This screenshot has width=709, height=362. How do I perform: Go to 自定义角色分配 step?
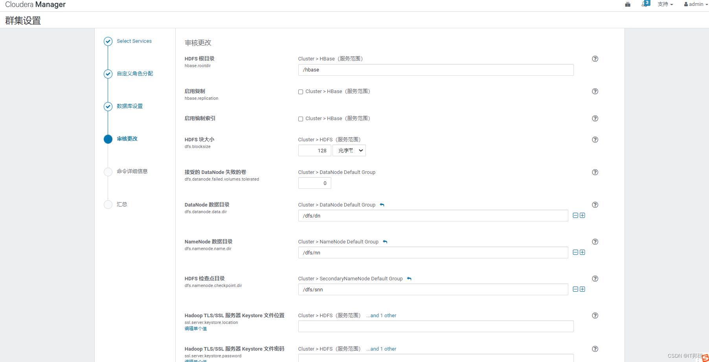[x=135, y=74]
